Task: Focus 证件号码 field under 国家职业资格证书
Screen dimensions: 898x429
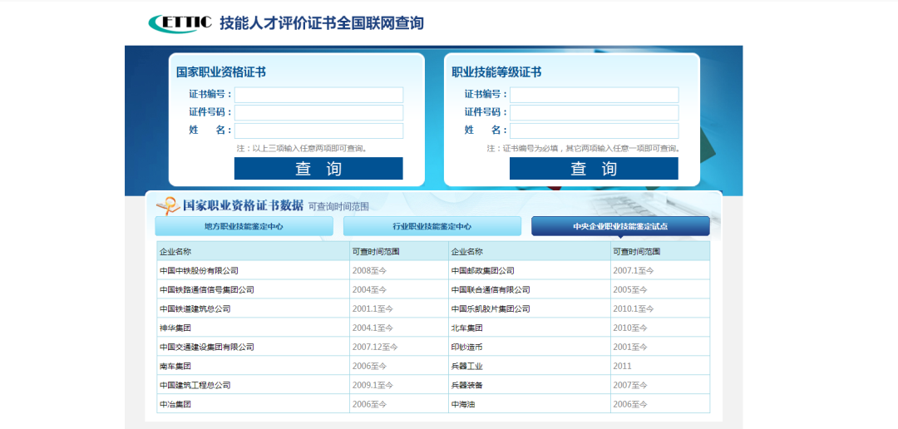Action: click(318, 112)
